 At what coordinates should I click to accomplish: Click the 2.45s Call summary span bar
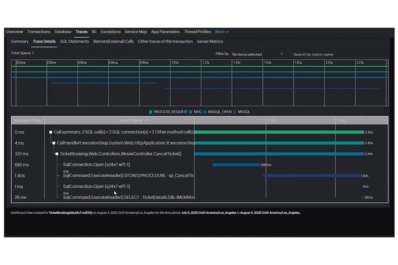coord(279,132)
